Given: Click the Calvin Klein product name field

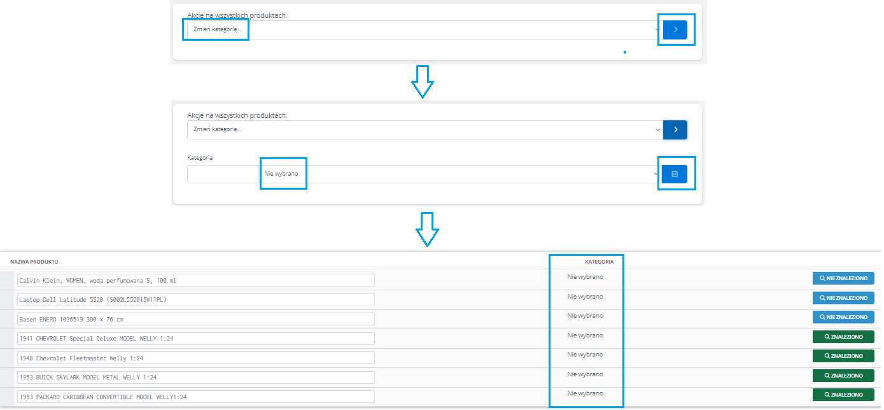Looking at the screenshot, I should [x=196, y=280].
